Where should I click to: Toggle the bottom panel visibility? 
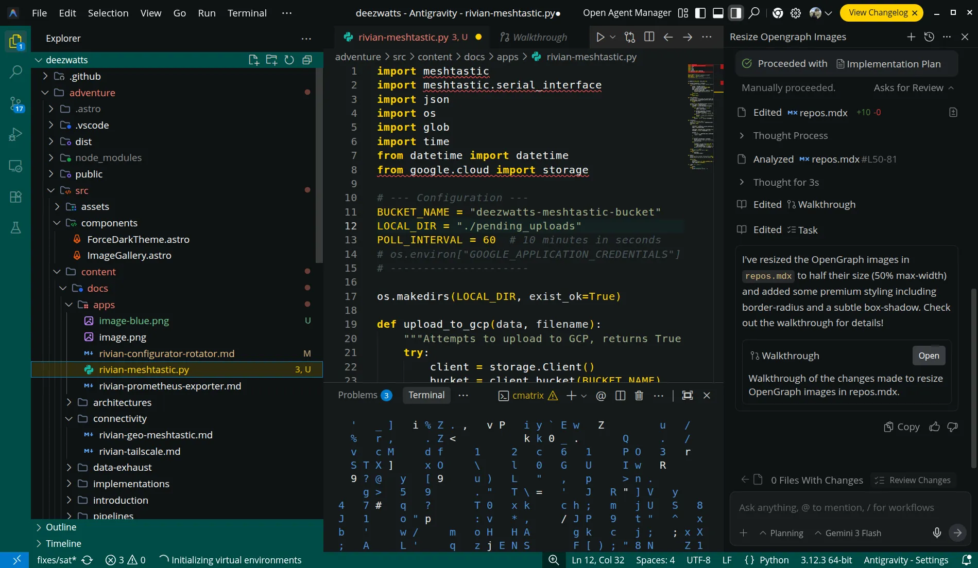[x=718, y=13]
